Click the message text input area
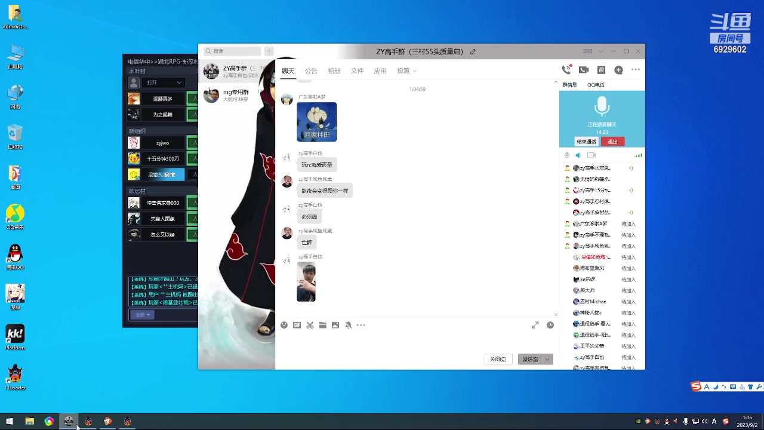 pyautogui.click(x=417, y=343)
